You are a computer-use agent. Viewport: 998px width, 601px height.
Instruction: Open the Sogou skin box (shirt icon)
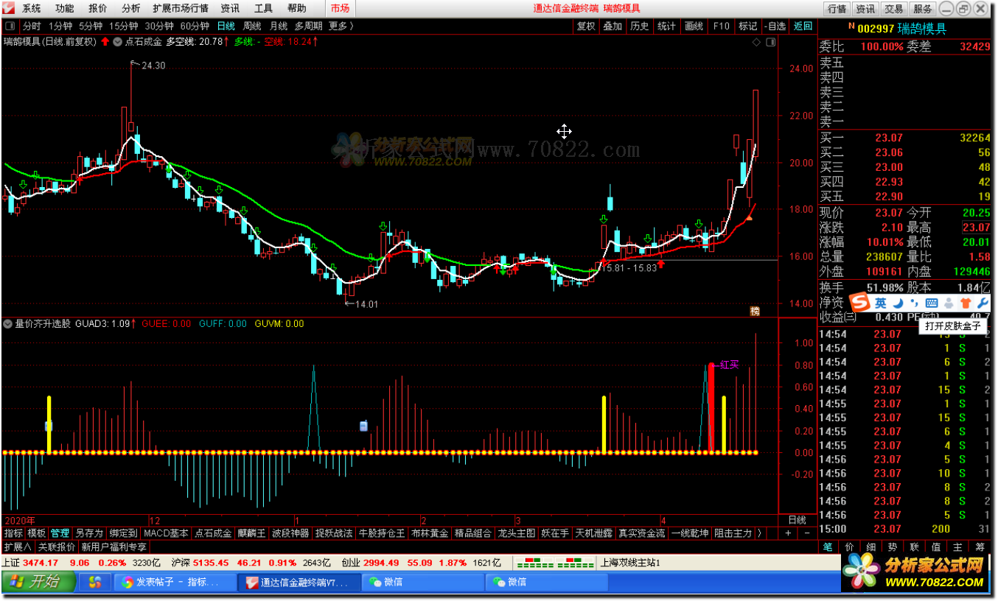(x=966, y=303)
